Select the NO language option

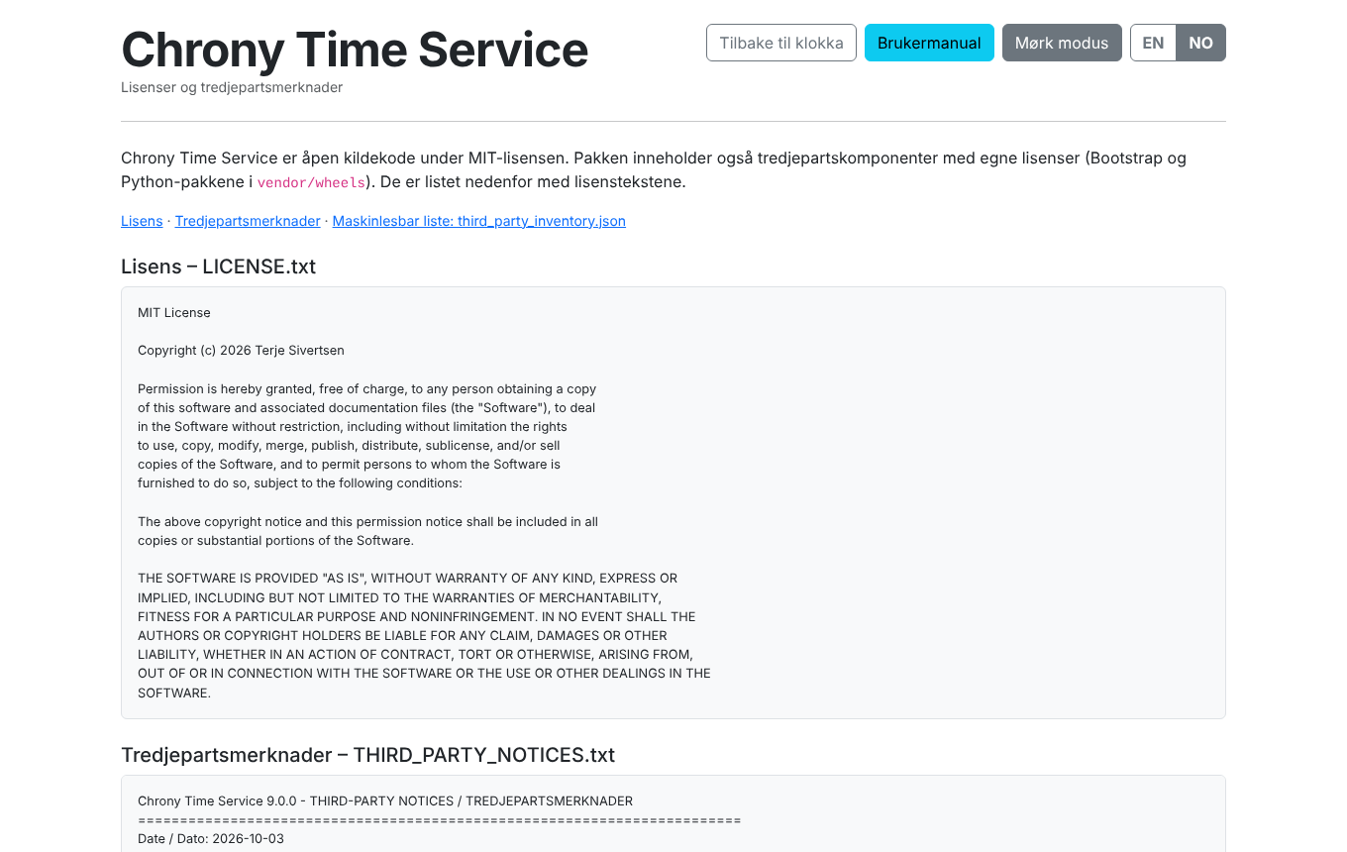(1200, 43)
